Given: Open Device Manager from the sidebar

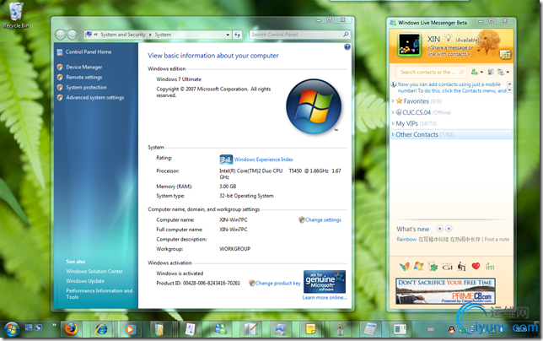Looking at the screenshot, I should point(84,68).
